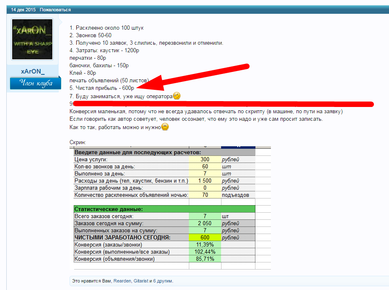Click the green 'Статистические данные' header row
Viewport: 389px width, 290px height.
[x=164, y=209]
